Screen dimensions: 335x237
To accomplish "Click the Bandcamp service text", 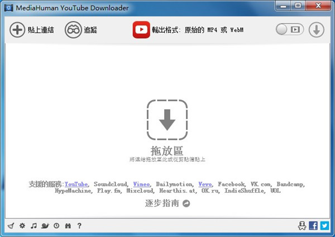I will point(290,184).
